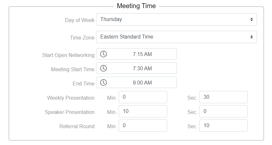The width and height of the screenshot is (272, 145).
Task: Click the Time Zone dropdown arrows
Action: click(x=251, y=37)
